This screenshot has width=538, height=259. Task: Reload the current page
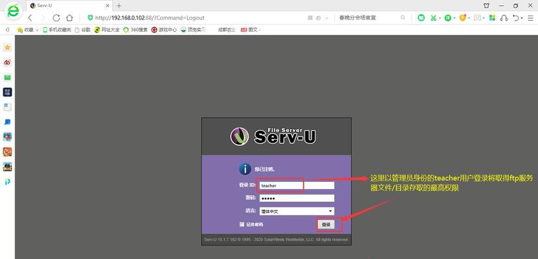56,17
